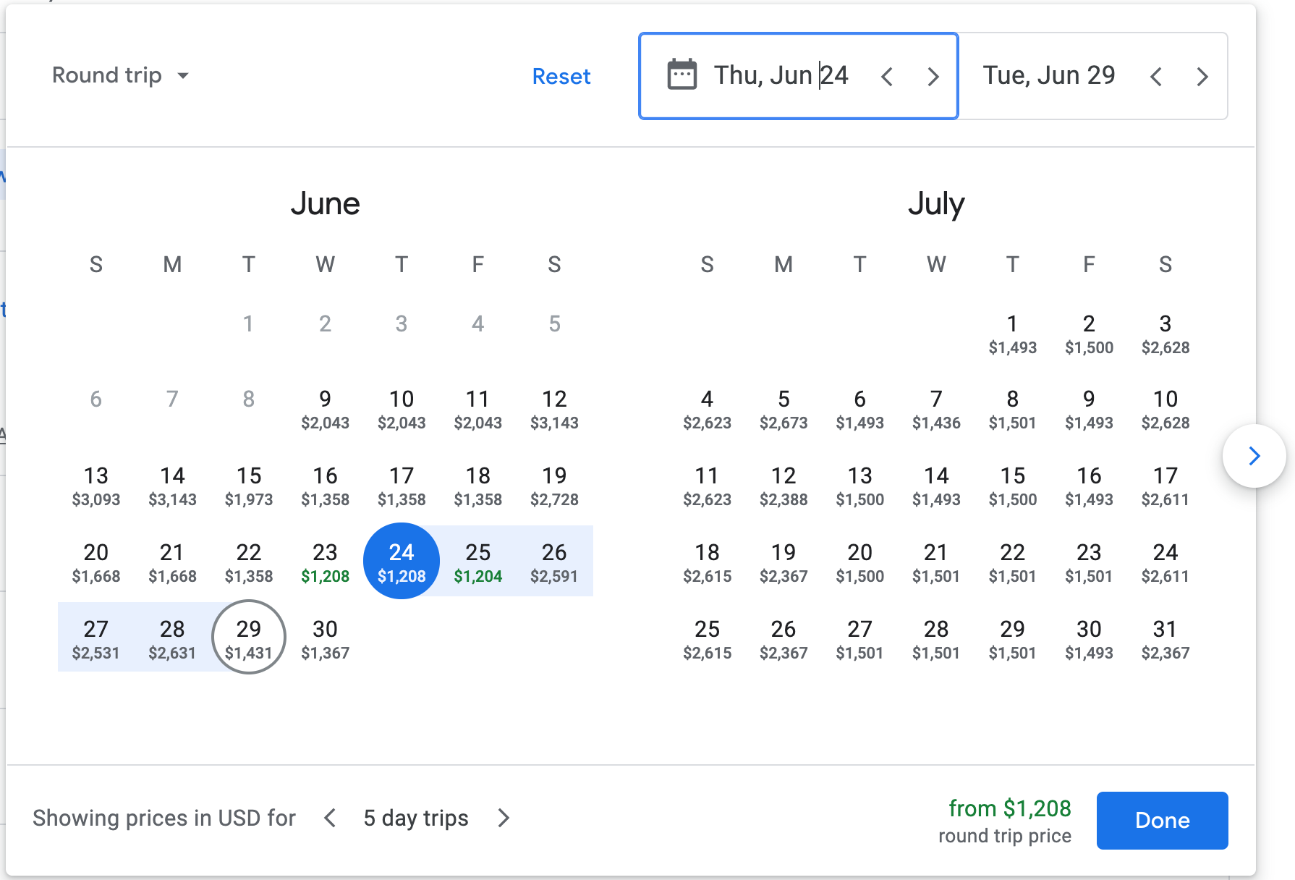This screenshot has height=880, width=1295.
Task: Choose July 31 priced at $2,367
Action: 1165,638
